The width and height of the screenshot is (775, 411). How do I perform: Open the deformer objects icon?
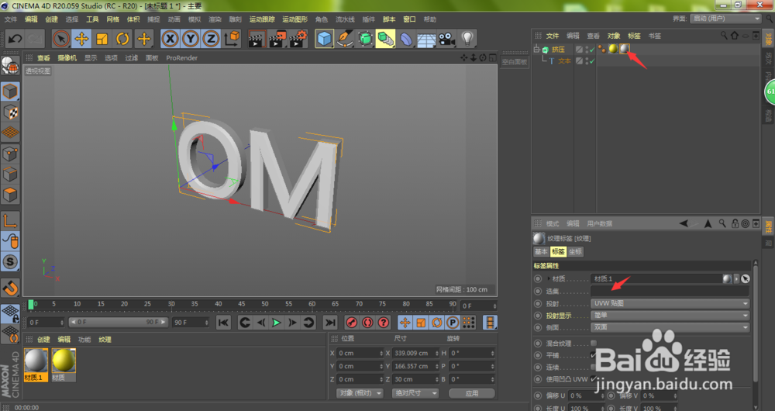coord(406,39)
